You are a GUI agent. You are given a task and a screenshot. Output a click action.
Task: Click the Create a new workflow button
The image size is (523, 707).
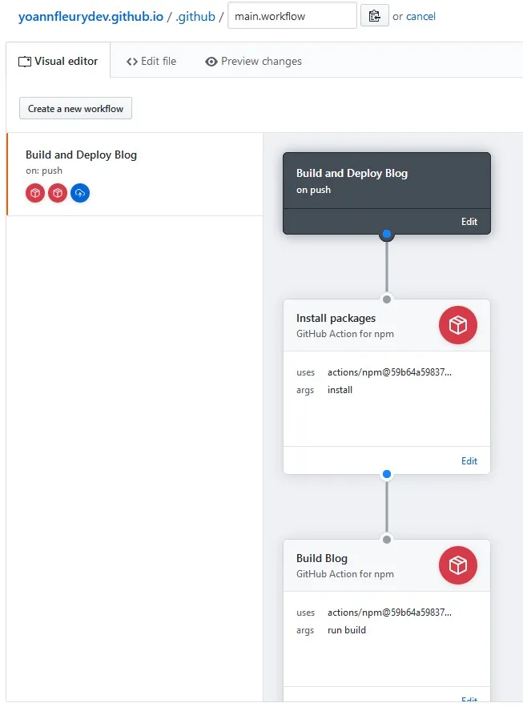[x=74, y=108]
